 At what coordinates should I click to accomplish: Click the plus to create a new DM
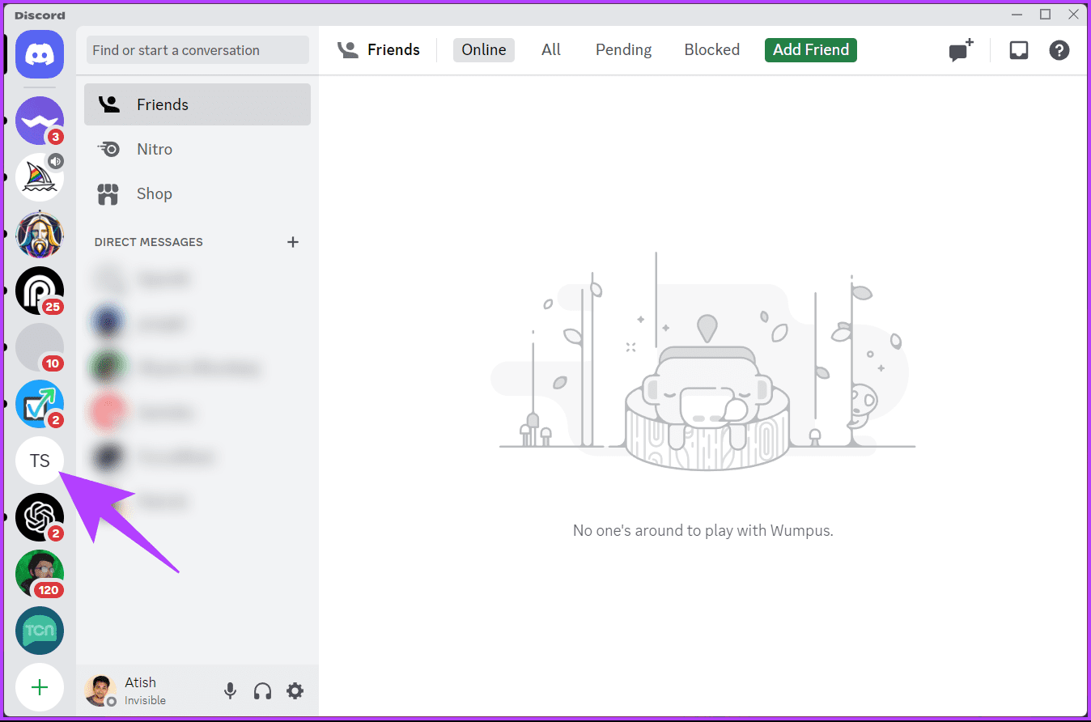point(292,241)
